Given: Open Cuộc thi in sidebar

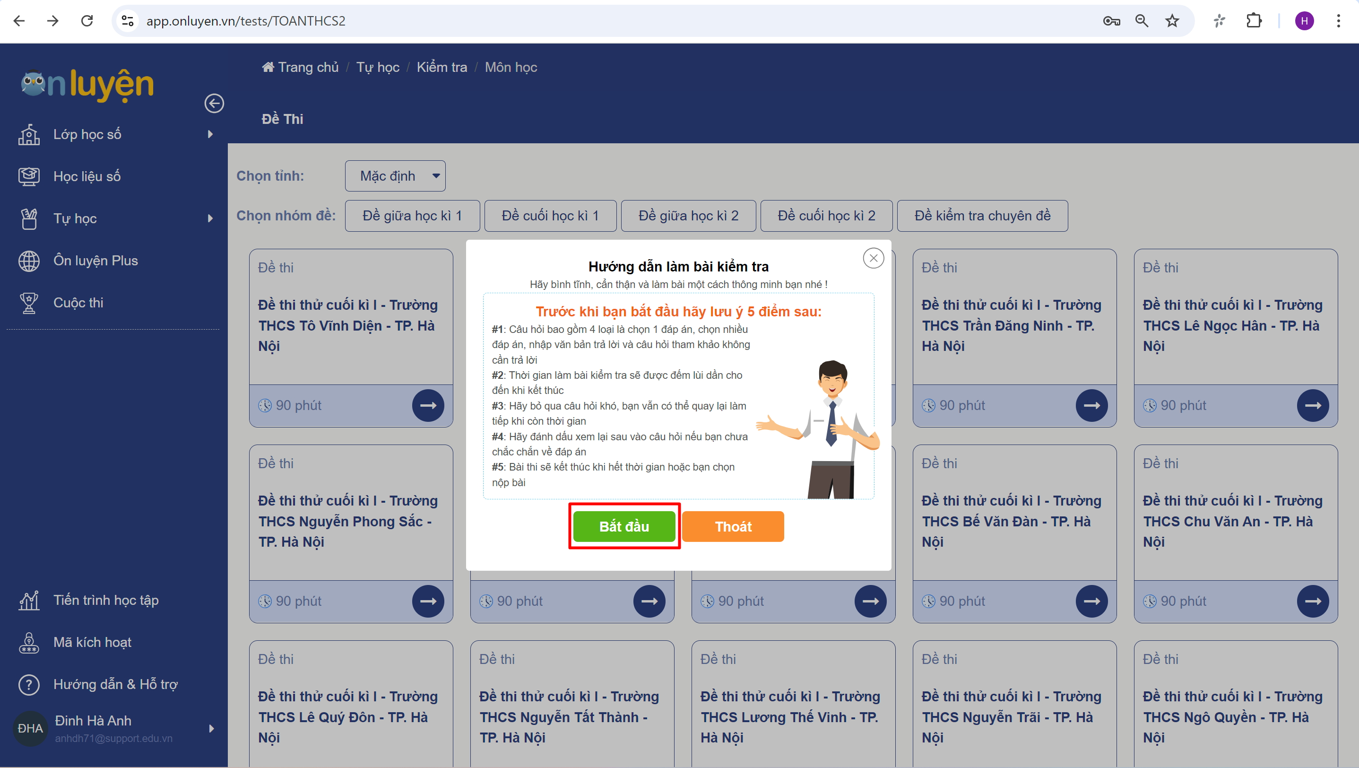Looking at the screenshot, I should tap(78, 303).
